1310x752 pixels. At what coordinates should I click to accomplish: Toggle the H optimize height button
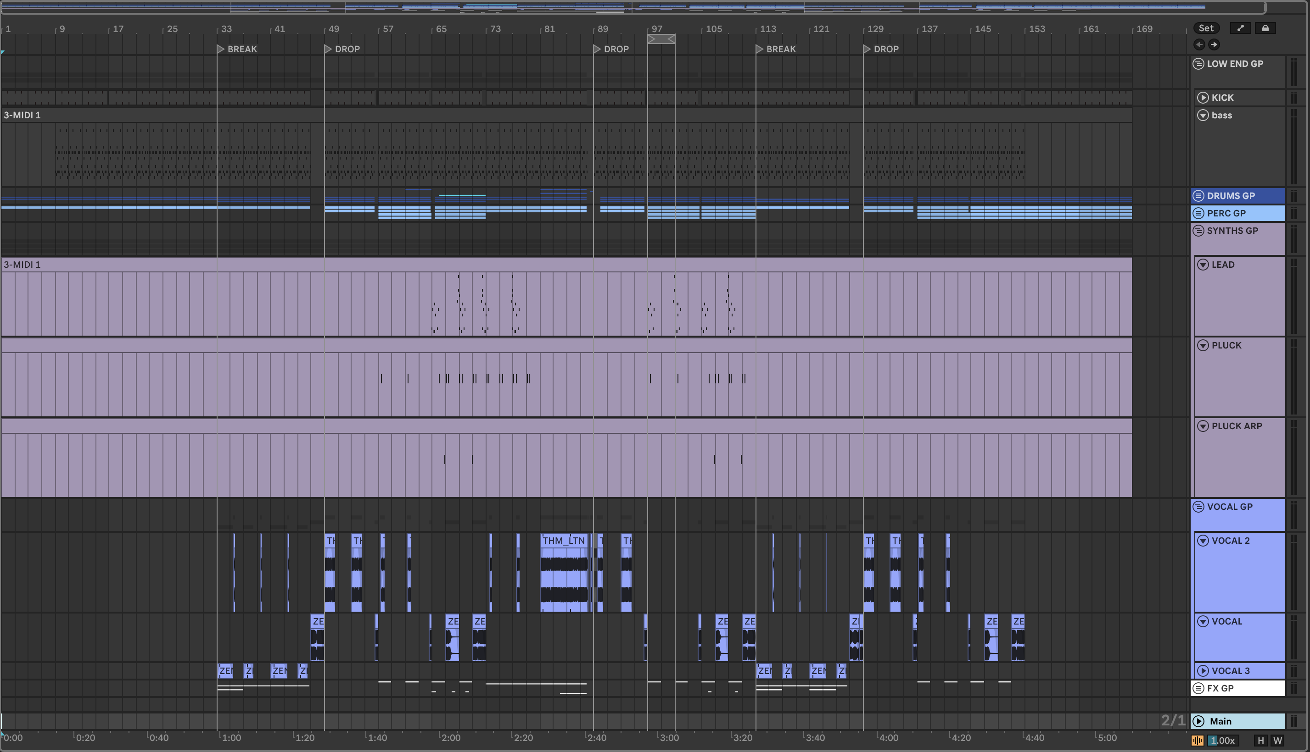tap(1260, 740)
